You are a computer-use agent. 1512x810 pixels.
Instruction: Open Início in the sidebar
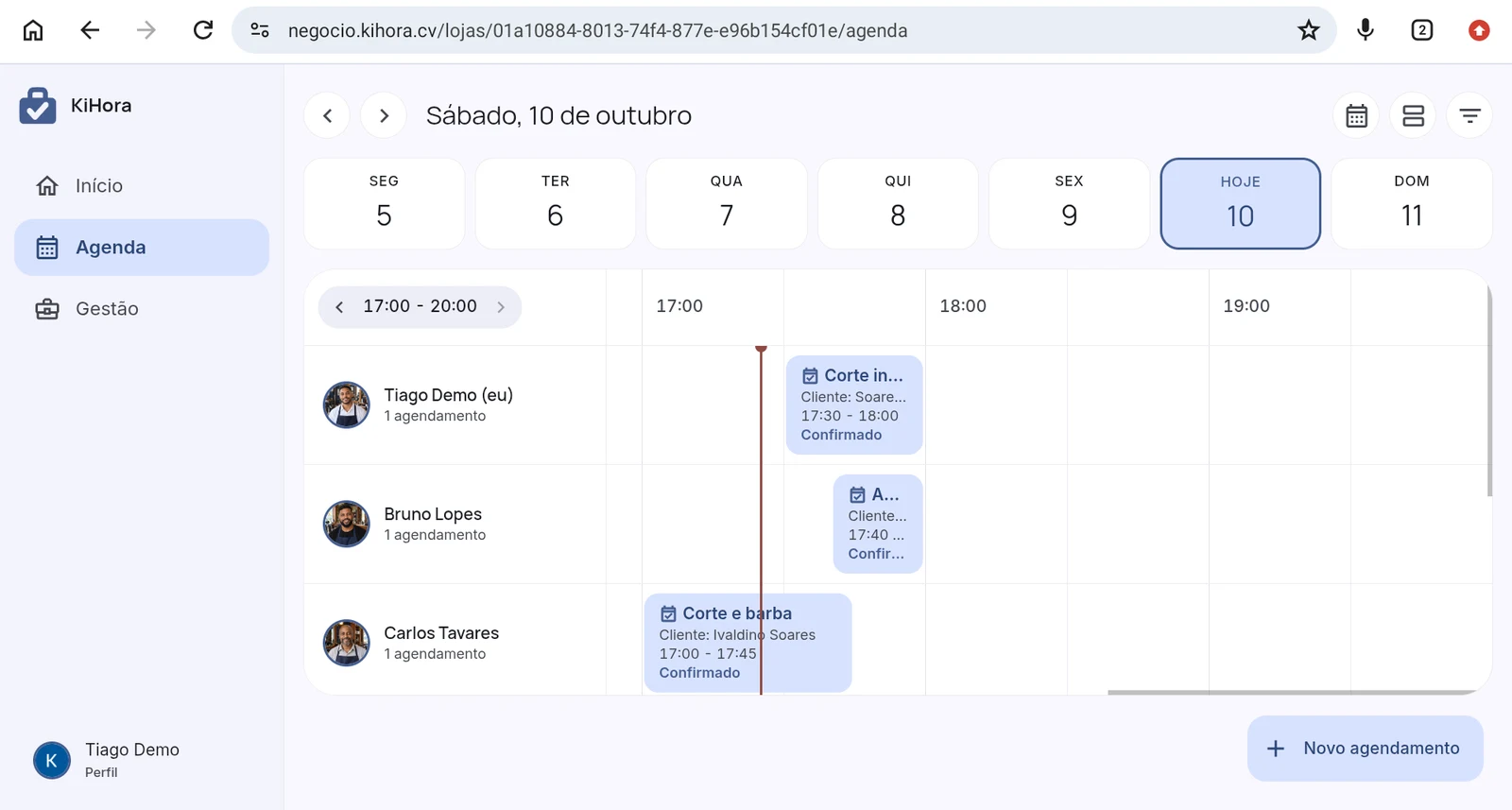point(142,186)
